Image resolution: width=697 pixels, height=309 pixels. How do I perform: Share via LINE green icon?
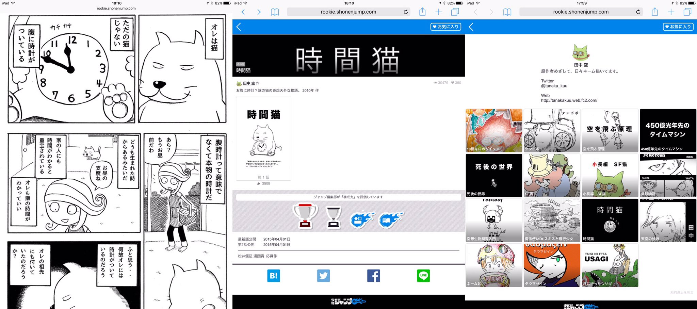point(423,276)
